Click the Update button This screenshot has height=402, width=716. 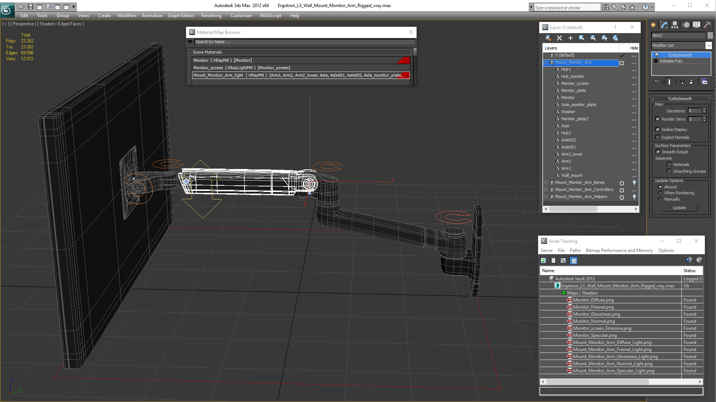pos(679,208)
